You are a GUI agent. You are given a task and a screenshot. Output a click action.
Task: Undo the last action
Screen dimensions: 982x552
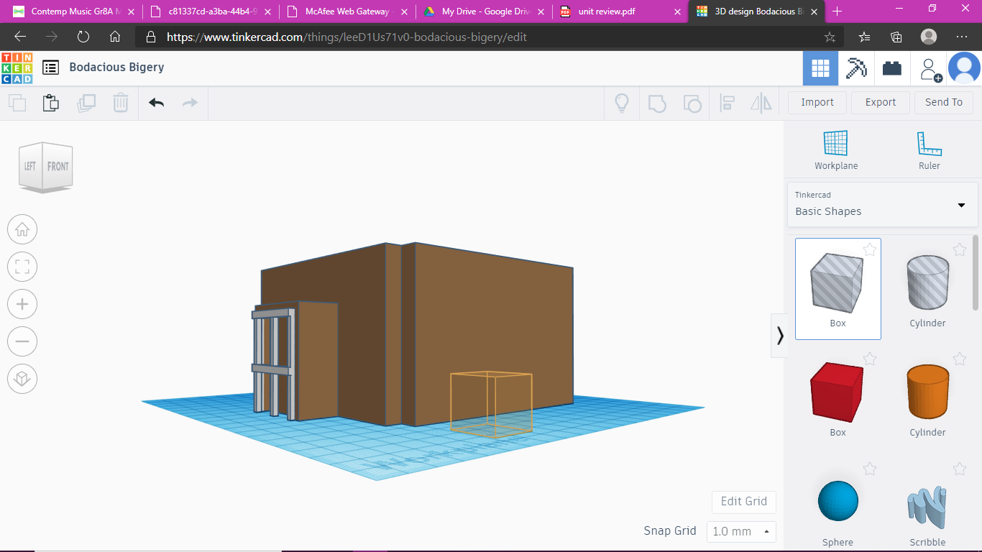[156, 103]
